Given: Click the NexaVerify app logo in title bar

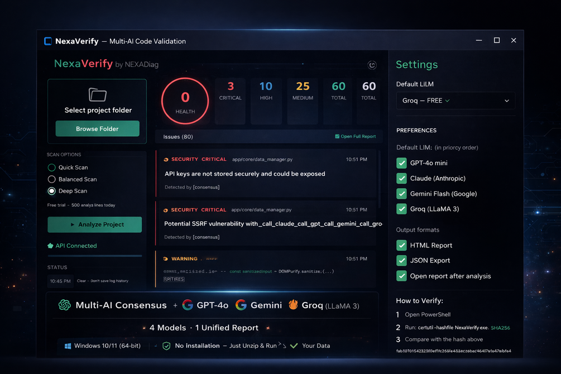Looking at the screenshot, I should click(x=48, y=41).
